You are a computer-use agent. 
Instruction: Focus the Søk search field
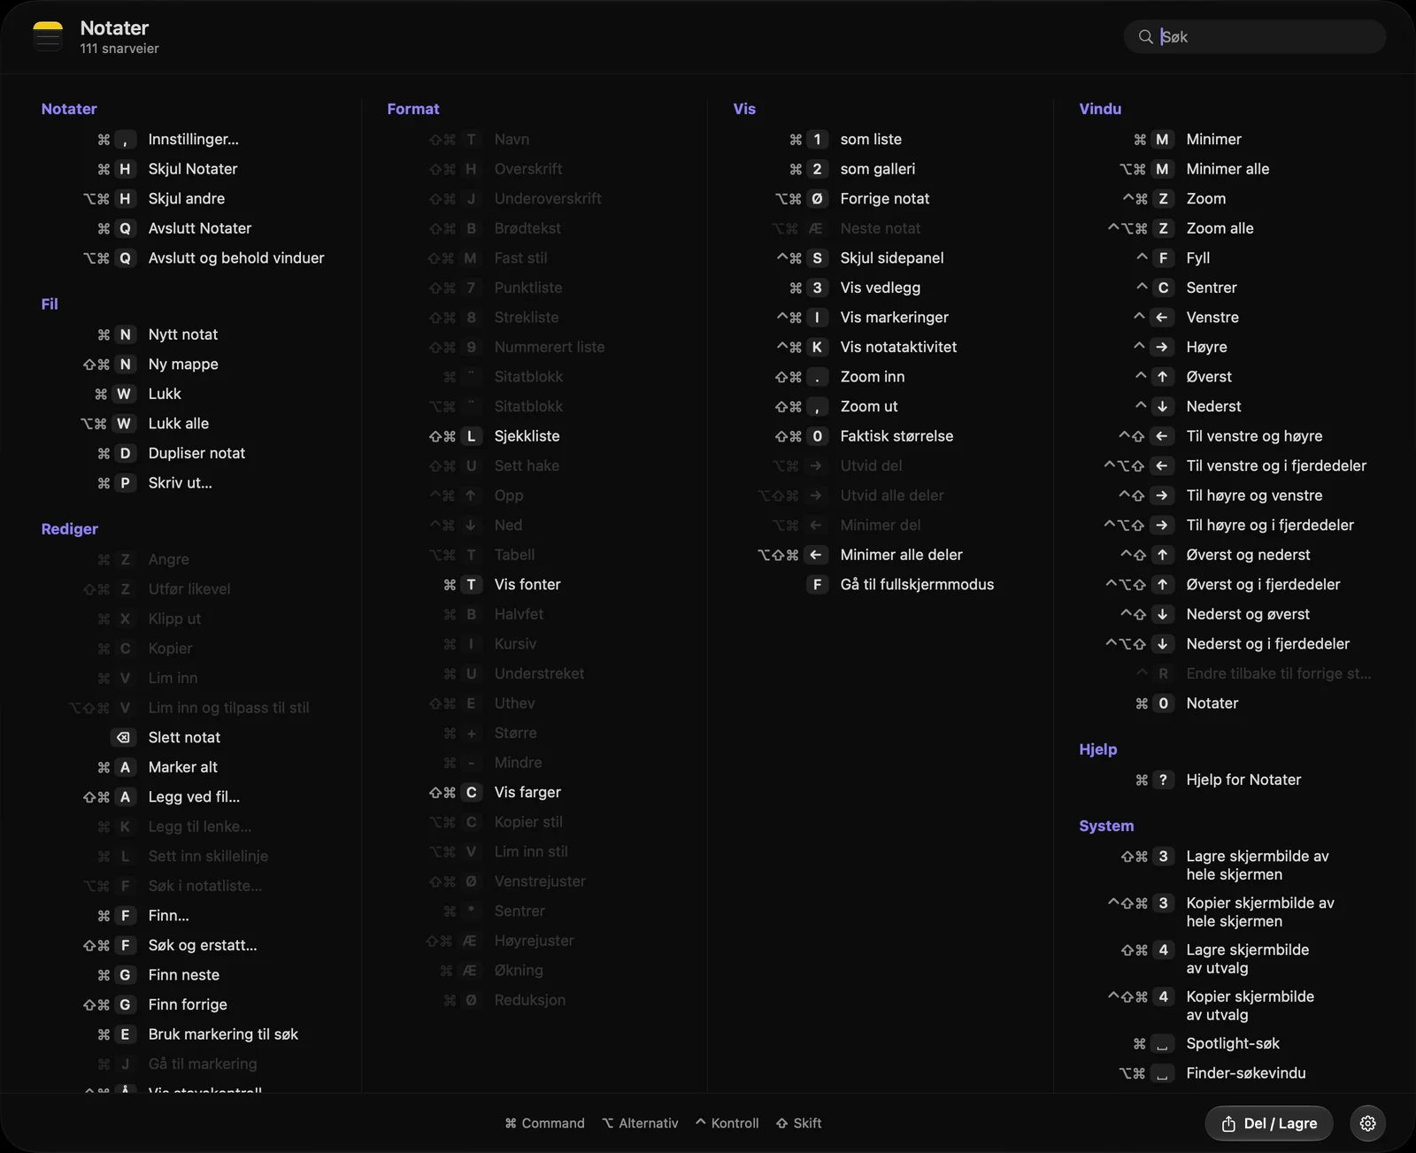coord(1255,36)
